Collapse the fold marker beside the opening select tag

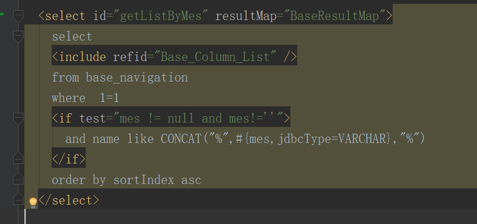point(18,16)
